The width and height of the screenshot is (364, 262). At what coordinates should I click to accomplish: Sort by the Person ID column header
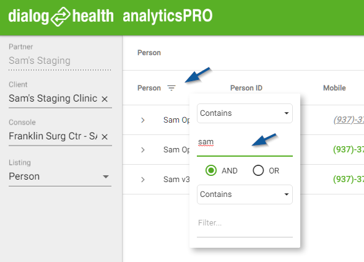coord(246,88)
